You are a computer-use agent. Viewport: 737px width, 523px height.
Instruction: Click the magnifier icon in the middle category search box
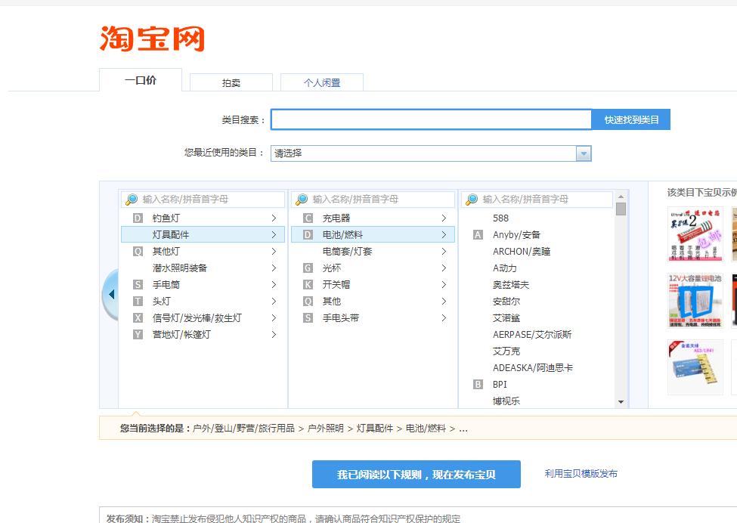click(x=300, y=199)
